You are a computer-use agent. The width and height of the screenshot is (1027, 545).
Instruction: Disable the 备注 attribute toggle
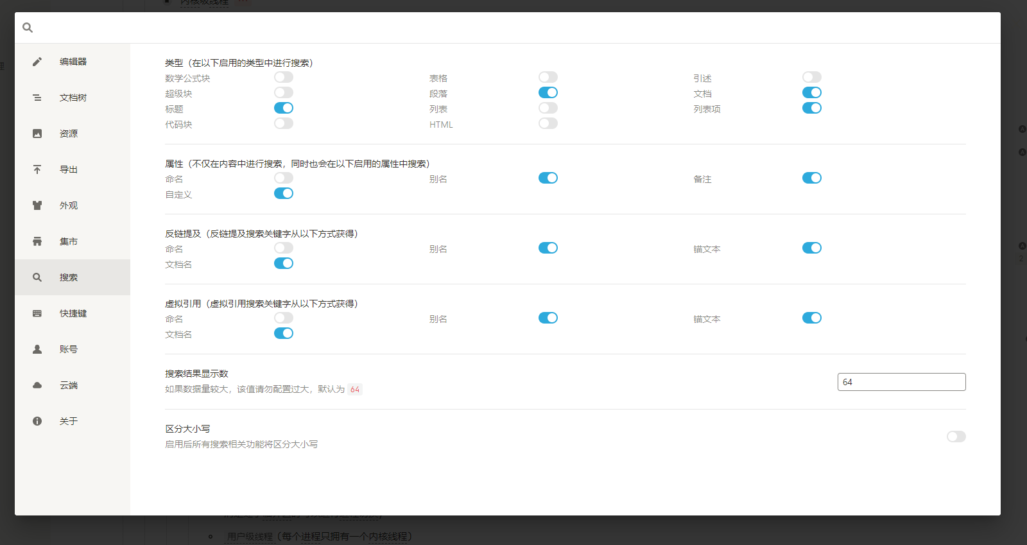pos(812,178)
